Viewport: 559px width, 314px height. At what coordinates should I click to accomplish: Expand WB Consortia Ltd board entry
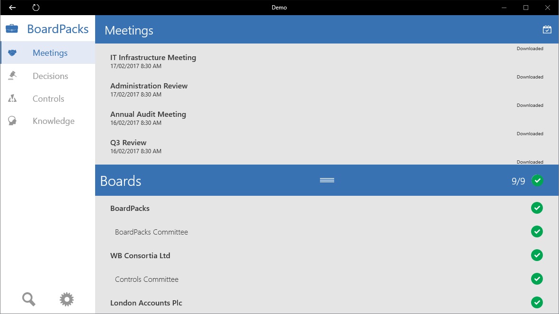coord(140,255)
